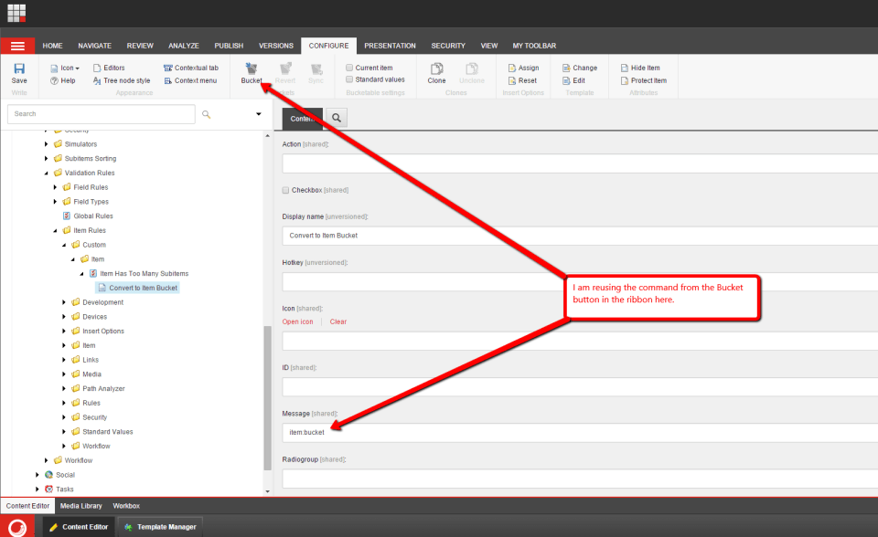Toggle the Checkbox shared field

pyautogui.click(x=285, y=190)
